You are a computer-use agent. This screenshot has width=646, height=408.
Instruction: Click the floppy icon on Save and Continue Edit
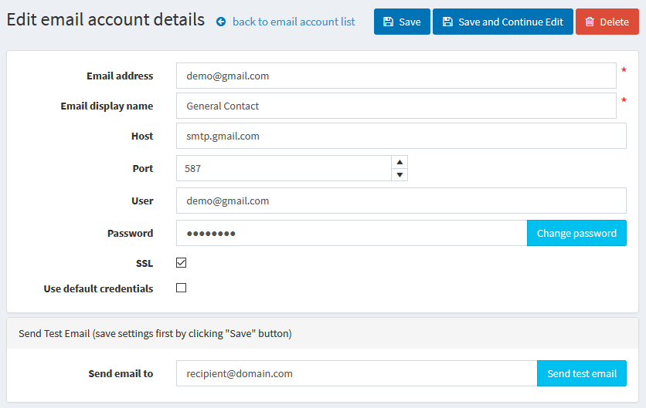[447, 22]
